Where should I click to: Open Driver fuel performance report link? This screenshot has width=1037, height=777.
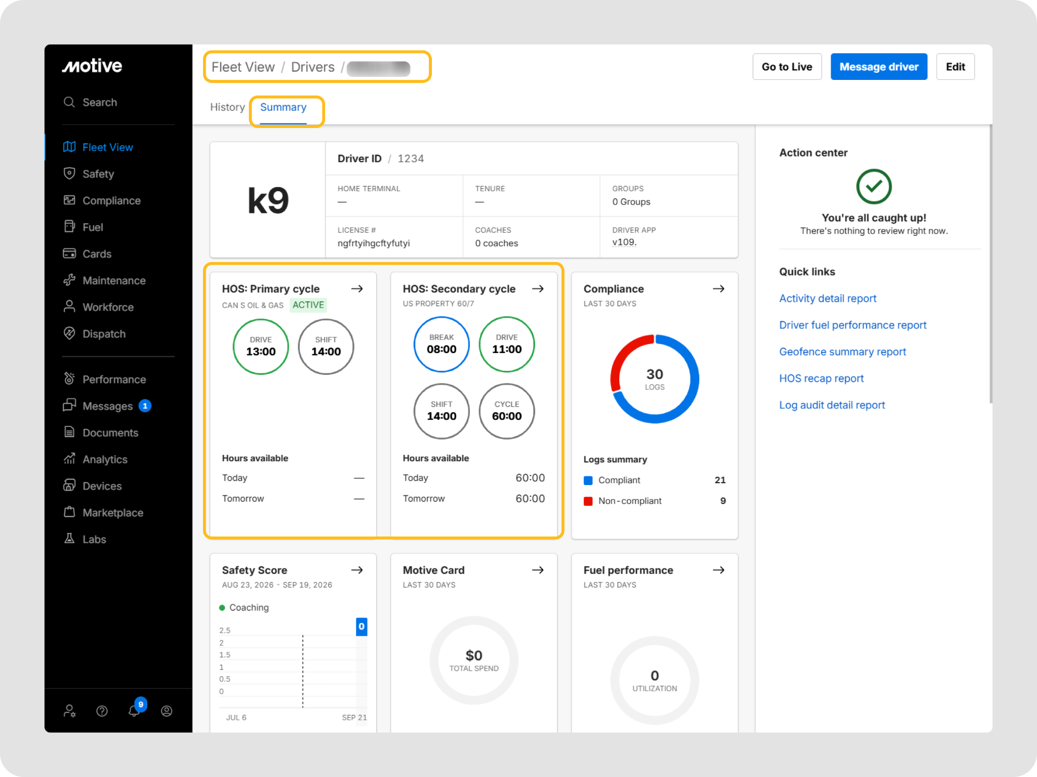[853, 325]
